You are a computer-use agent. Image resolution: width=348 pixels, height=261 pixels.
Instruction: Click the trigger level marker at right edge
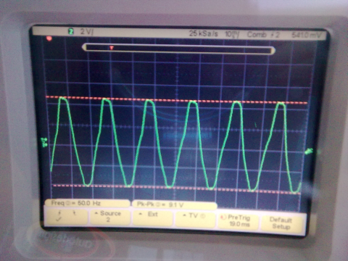tap(309, 152)
